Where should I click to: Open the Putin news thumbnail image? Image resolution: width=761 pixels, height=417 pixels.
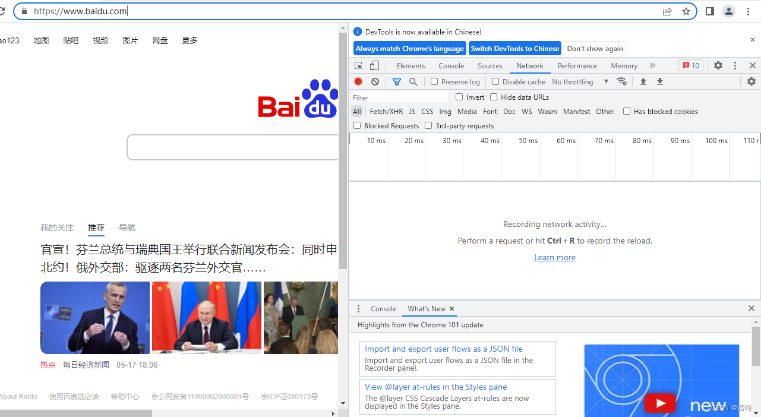[x=207, y=318]
